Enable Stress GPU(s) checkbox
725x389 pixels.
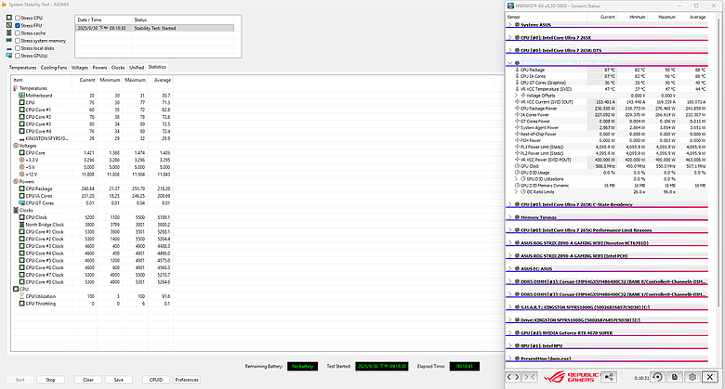click(x=18, y=56)
